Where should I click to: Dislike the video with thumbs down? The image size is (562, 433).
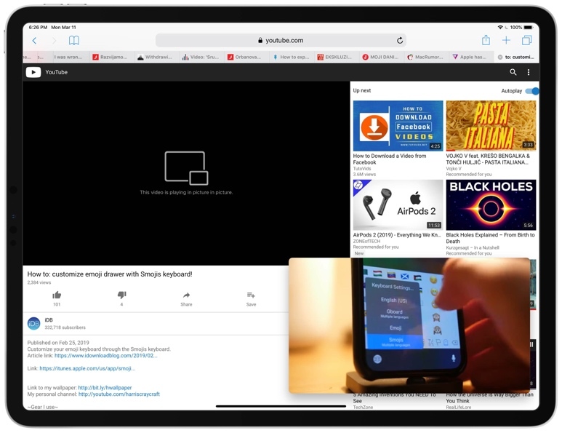point(121,295)
